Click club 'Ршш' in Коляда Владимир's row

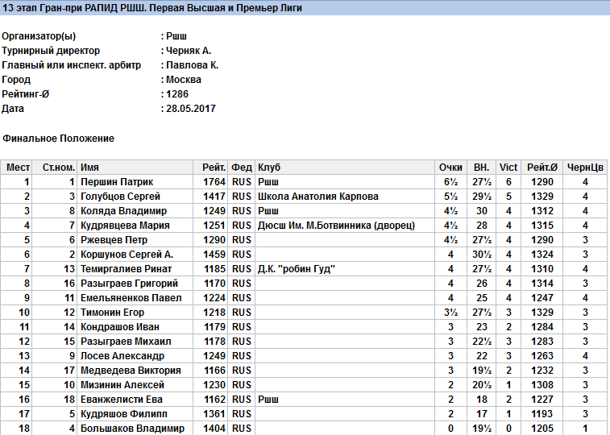[x=268, y=211]
